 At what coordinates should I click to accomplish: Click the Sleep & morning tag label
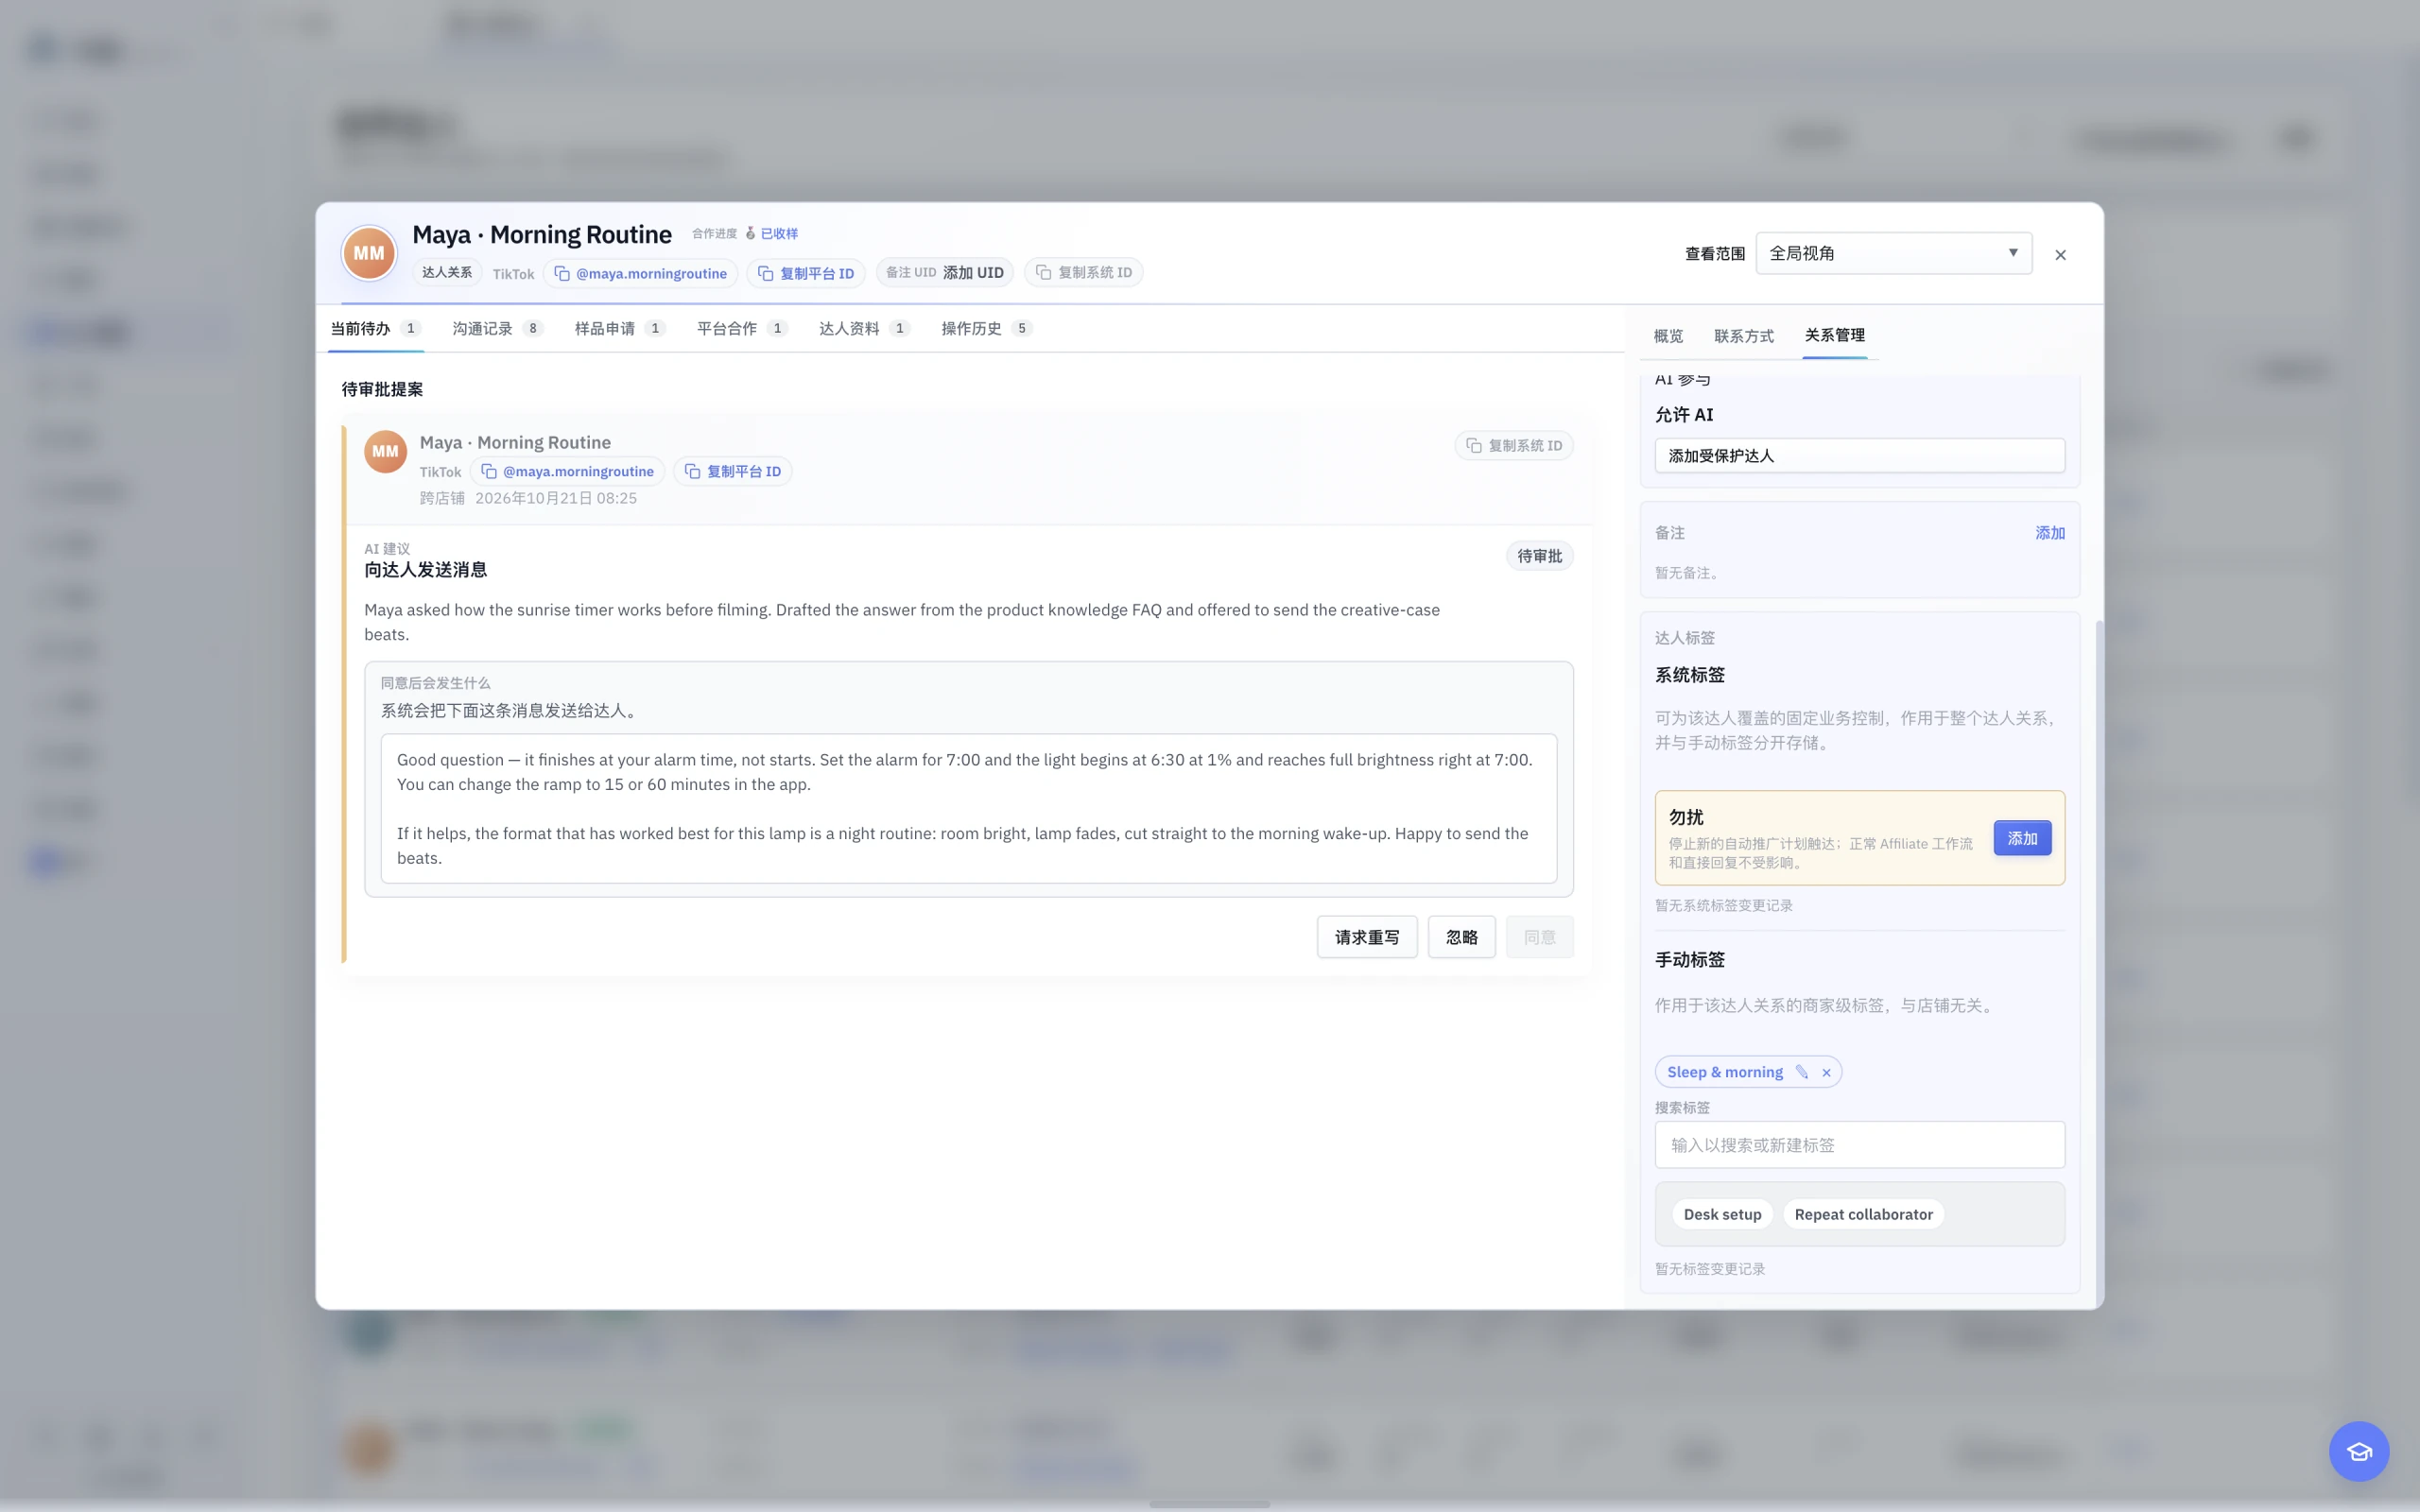point(1724,1072)
